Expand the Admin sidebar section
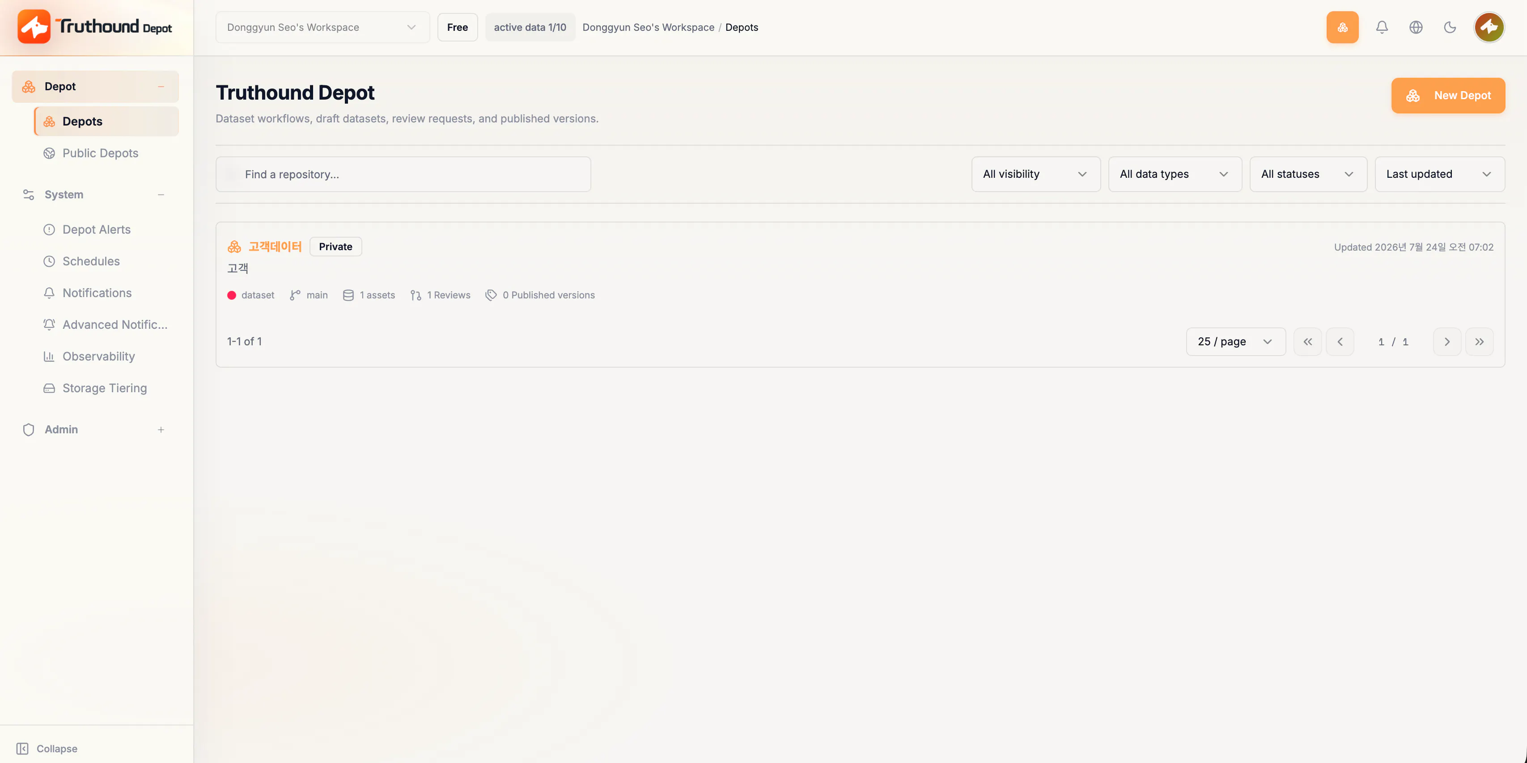The image size is (1527, 763). point(161,430)
